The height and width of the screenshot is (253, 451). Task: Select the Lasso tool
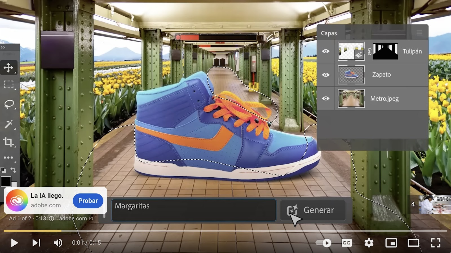pos(9,104)
